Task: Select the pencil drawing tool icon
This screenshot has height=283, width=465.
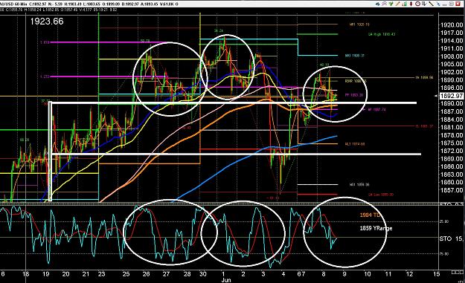Action: (398, 4)
